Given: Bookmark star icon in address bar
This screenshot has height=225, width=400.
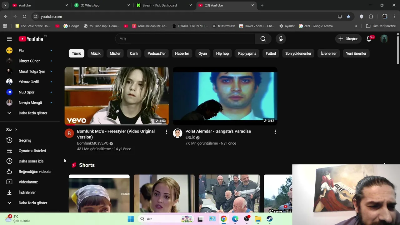Looking at the screenshot, I should coord(348,17).
